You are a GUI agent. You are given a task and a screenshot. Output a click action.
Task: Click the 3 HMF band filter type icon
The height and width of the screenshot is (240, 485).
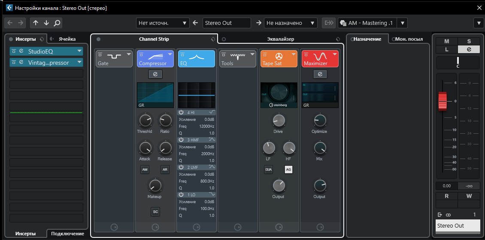[x=212, y=140]
